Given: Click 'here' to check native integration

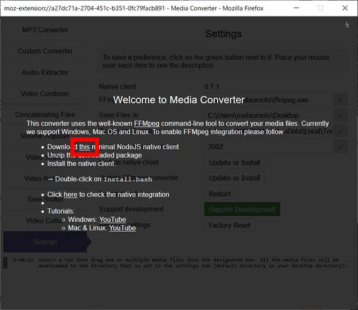Looking at the screenshot, I should [x=70, y=195].
